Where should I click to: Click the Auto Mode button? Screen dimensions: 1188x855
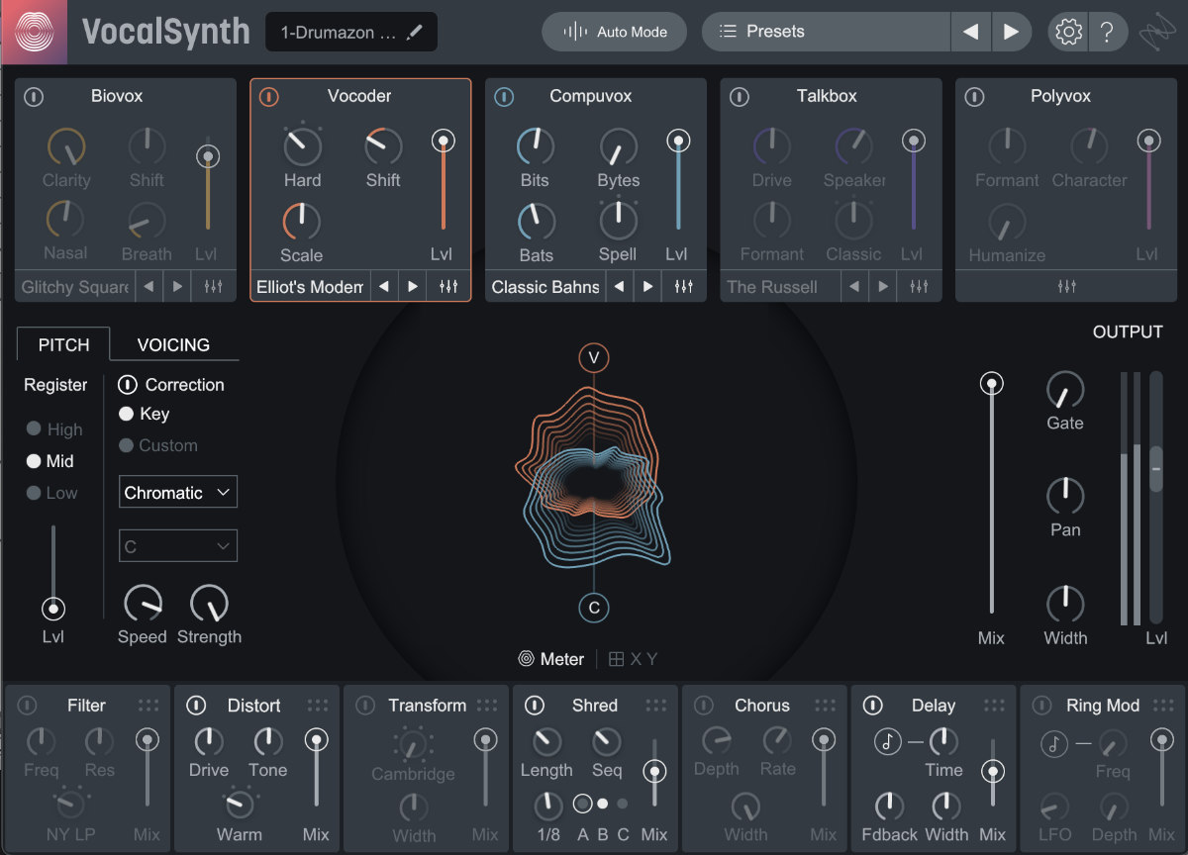click(615, 32)
